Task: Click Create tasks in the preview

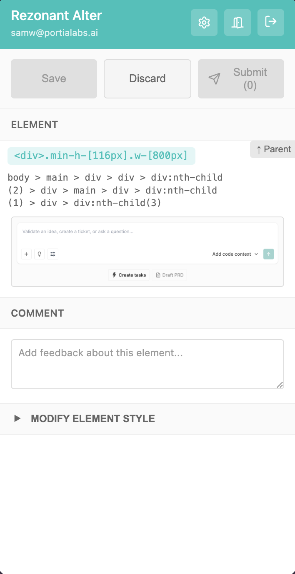Action: click(129, 275)
